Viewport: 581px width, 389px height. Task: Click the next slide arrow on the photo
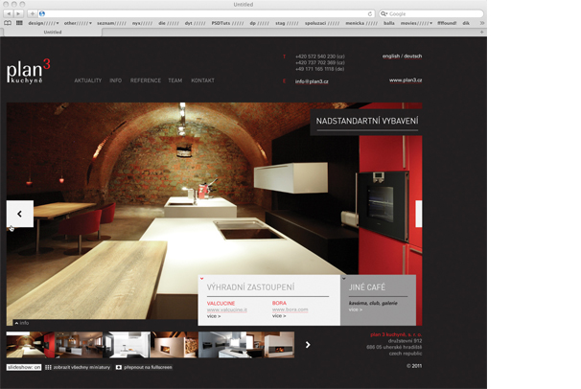pos(418,214)
